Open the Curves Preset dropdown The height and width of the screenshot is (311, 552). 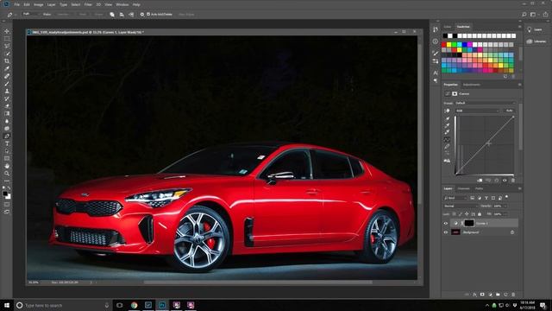485,103
